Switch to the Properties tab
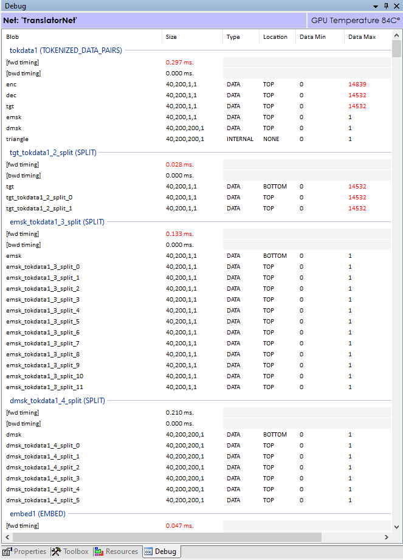This screenshot has width=403, height=560. click(25, 551)
